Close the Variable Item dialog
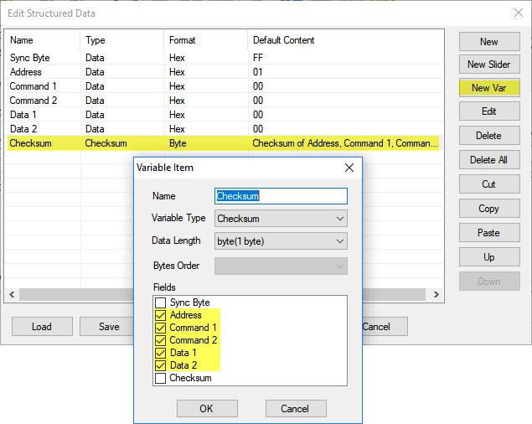 (x=349, y=168)
